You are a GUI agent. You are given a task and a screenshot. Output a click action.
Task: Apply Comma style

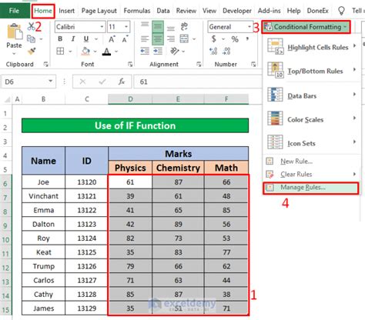[247, 39]
